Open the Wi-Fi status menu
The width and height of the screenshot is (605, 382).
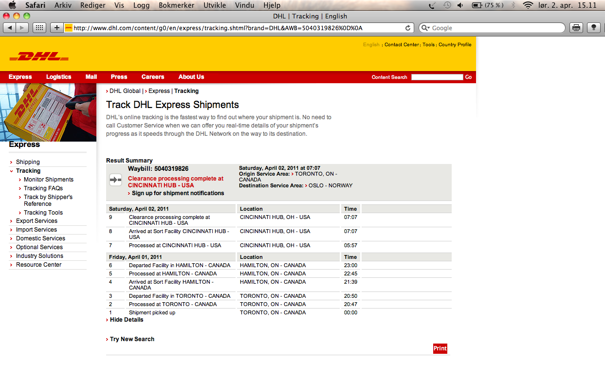[x=528, y=5]
